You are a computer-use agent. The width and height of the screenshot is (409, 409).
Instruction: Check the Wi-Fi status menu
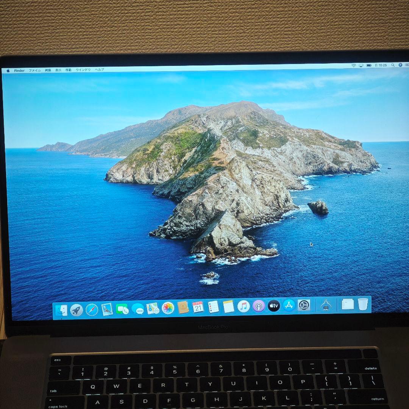coord(353,65)
